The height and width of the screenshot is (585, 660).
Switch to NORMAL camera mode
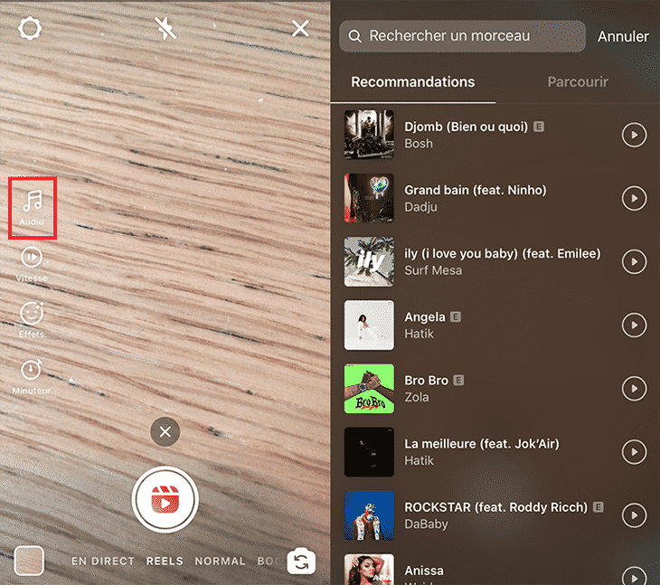(x=220, y=561)
